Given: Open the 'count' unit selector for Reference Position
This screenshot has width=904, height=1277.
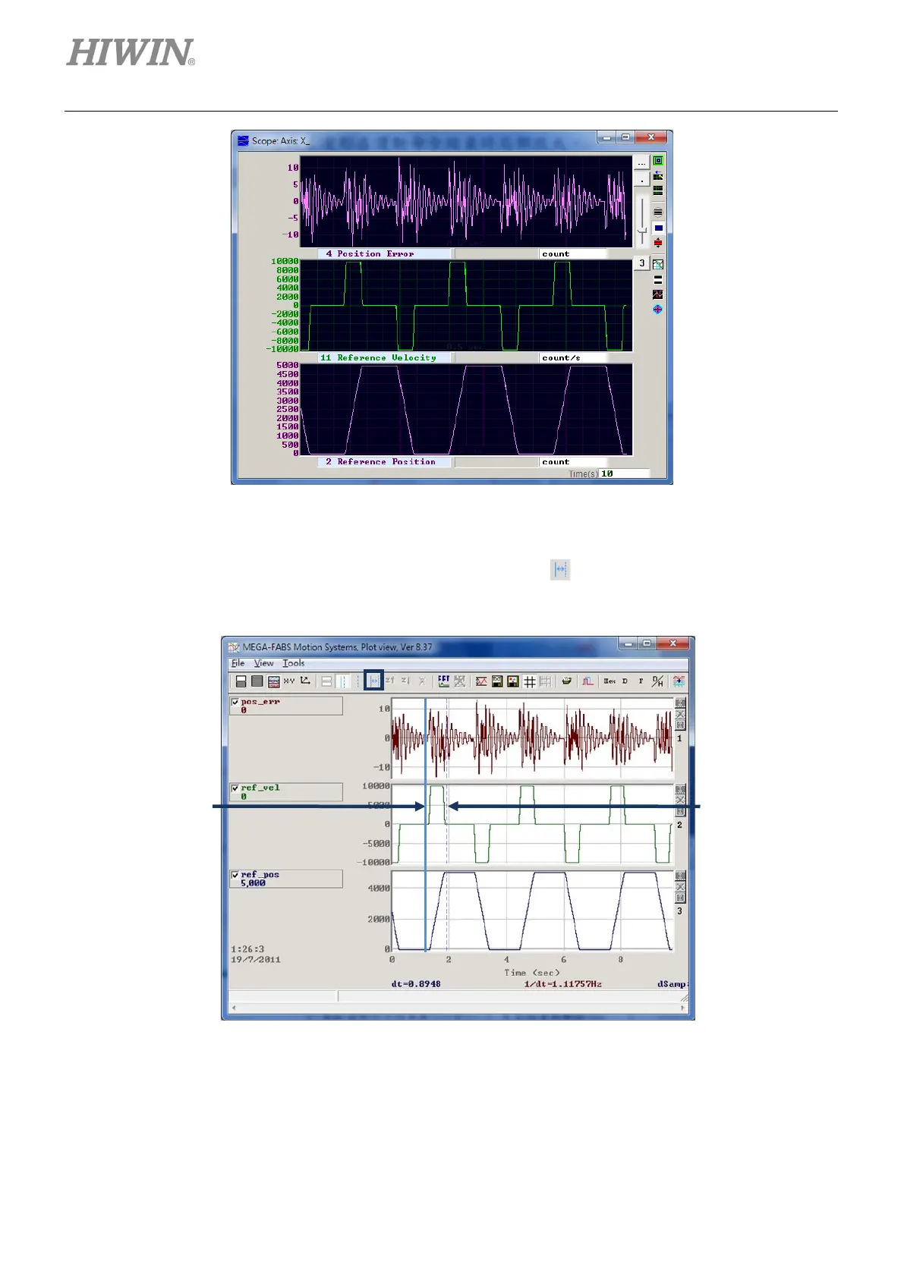Looking at the screenshot, I should click(573, 461).
